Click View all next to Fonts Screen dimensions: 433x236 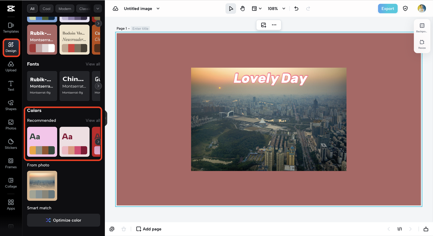coord(93,64)
